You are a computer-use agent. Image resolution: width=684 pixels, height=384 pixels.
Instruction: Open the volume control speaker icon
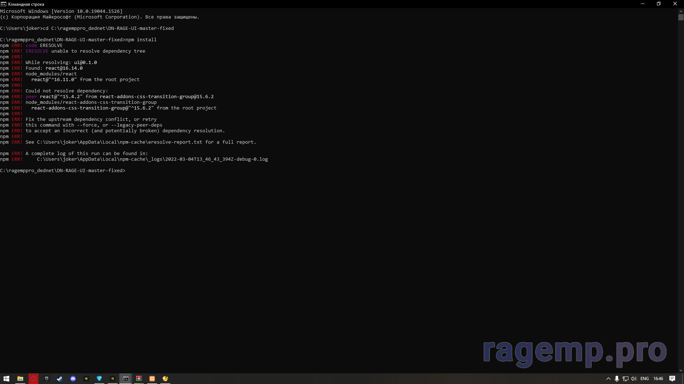[634, 379]
